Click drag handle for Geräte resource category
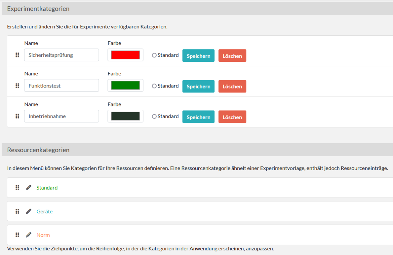Image resolution: width=393 pixels, height=255 pixels. coord(18,211)
